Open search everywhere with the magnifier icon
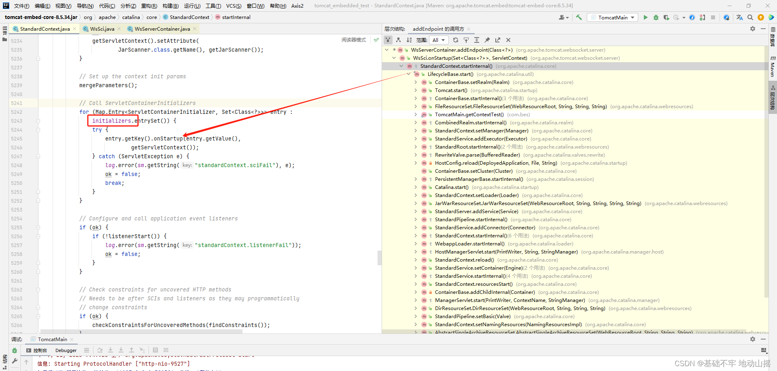 [750, 17]
